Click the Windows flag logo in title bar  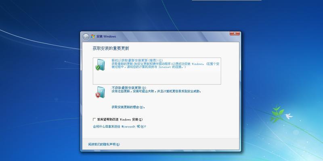tap(93, 36)
